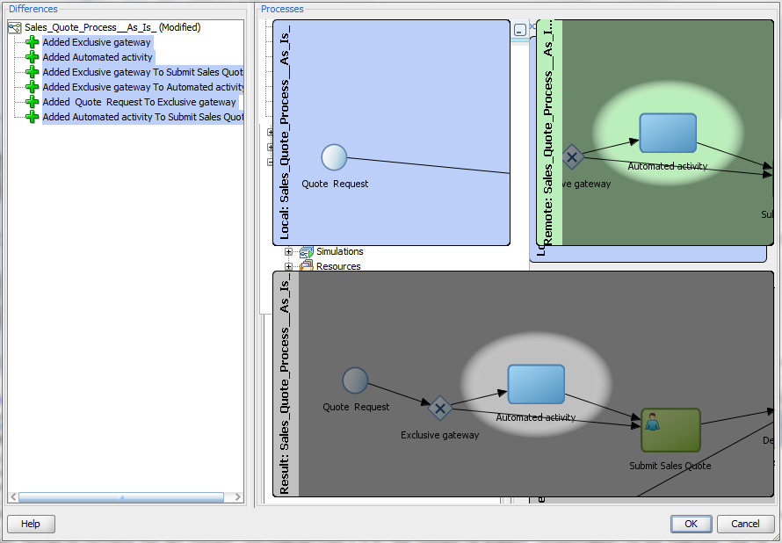
Task: Click Automated activity box in Result pane
Action: 536,384
